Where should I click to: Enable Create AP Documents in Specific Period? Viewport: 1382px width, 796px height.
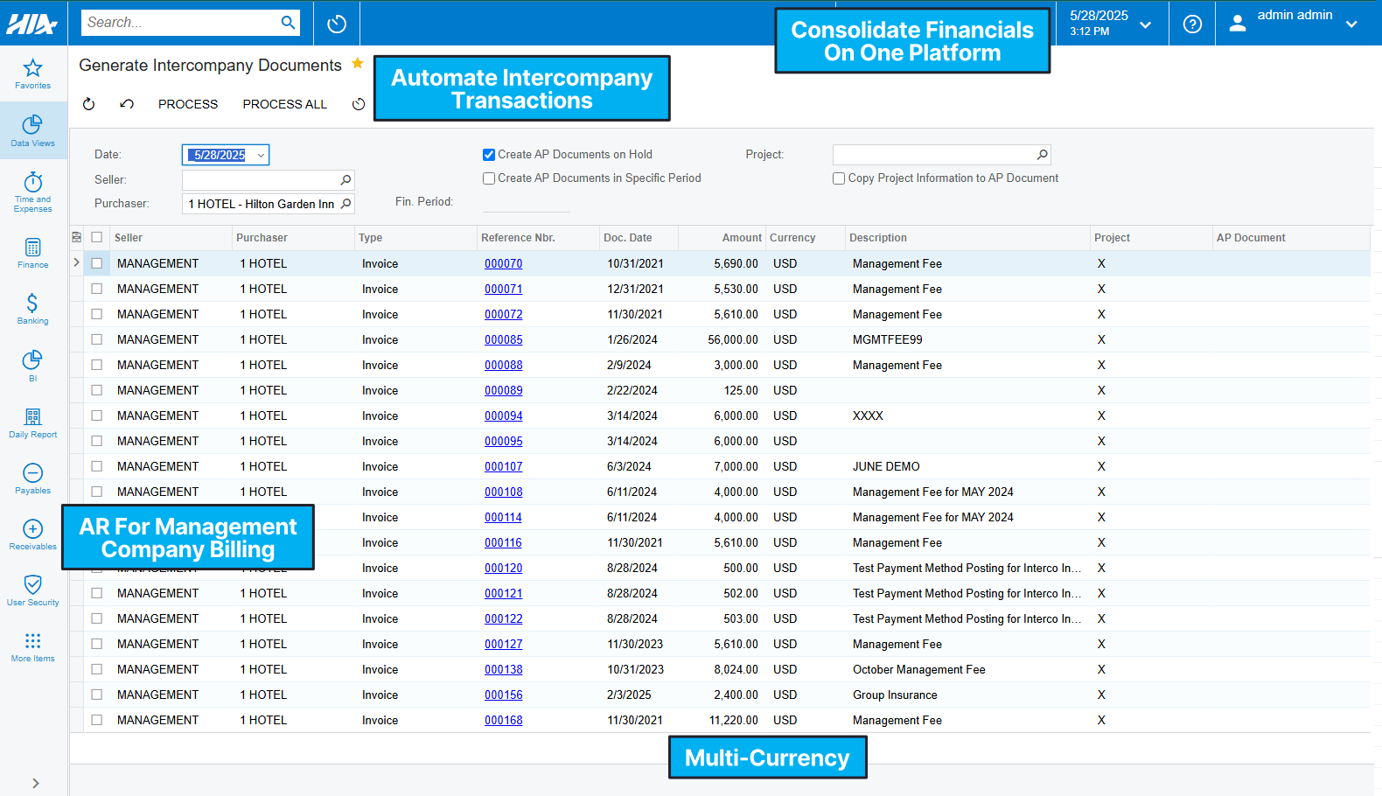[489, 178]
